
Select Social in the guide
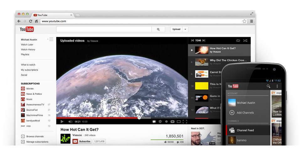coord(24,75)
